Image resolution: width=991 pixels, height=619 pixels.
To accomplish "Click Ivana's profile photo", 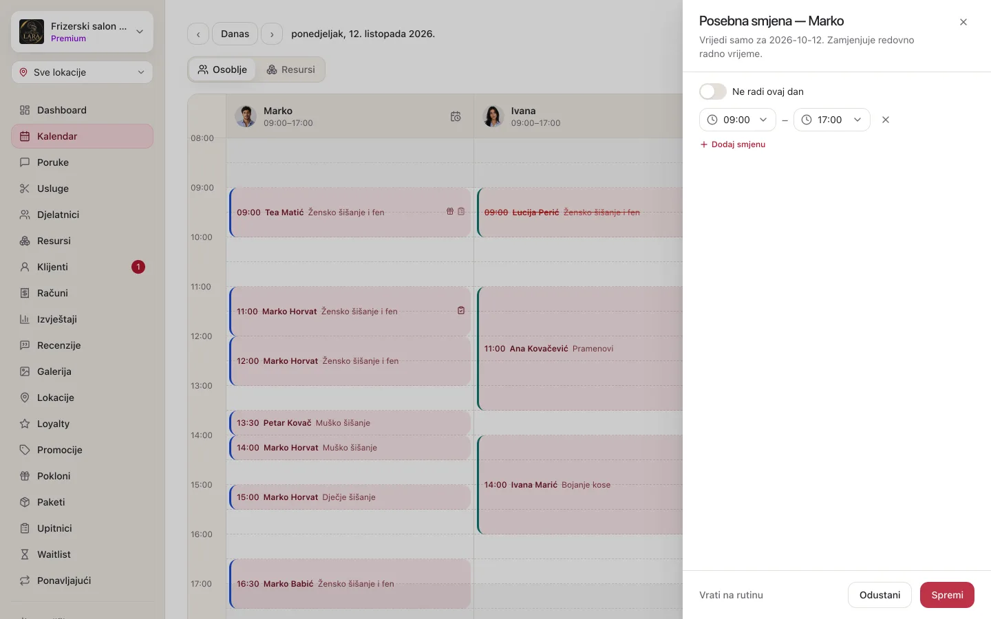I will 493,116.
